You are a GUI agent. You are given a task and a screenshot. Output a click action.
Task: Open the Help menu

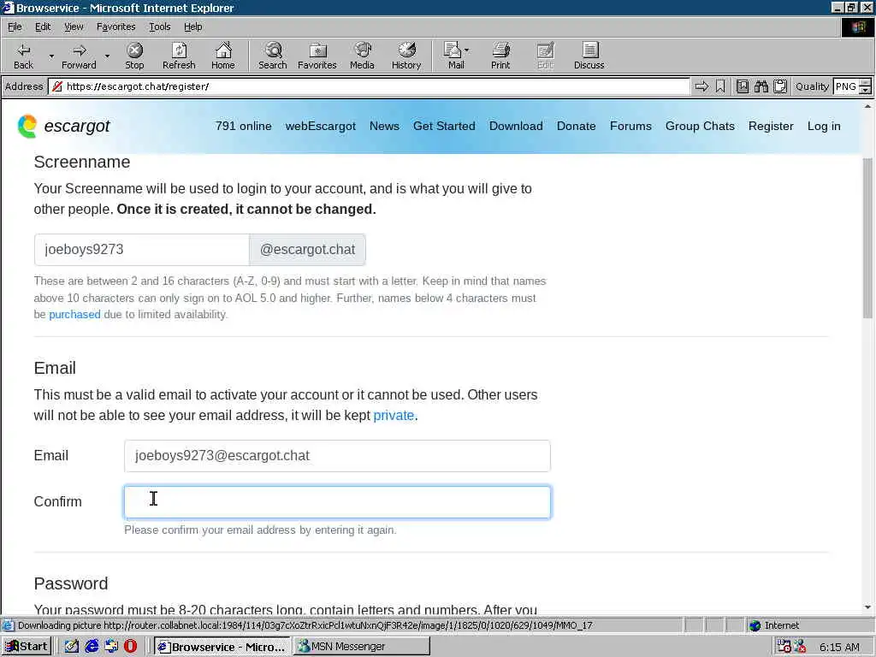192,27
